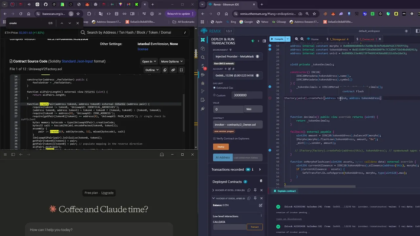This screenshot has width=420, height=236.
Task: Click license link on Basescan
Action: [x=143, y=49]
